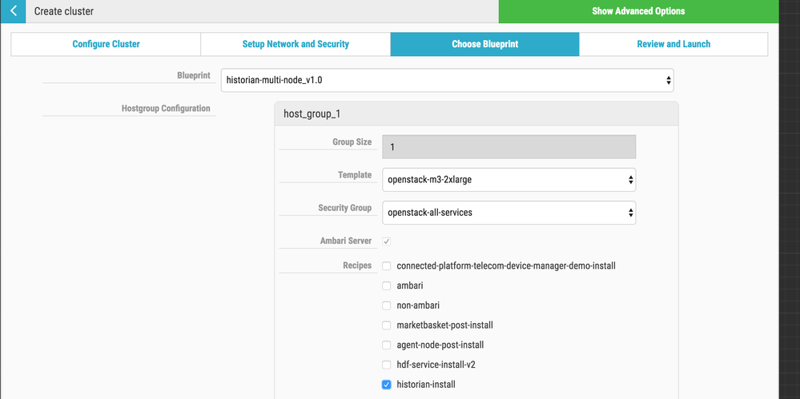Image resolution: width=800 pixels, height=399 pixels.
Task: Select the Choose Blueprint tab
Action: pyautogui.click(x=484, y=44)
